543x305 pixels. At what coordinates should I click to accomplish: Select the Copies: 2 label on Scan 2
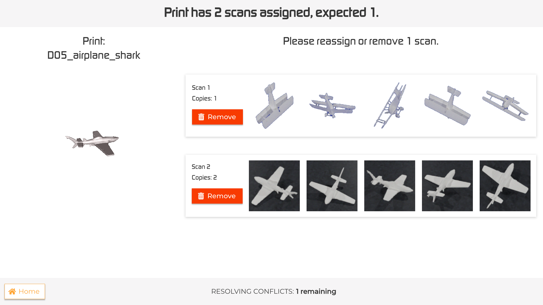pos(204,177)
